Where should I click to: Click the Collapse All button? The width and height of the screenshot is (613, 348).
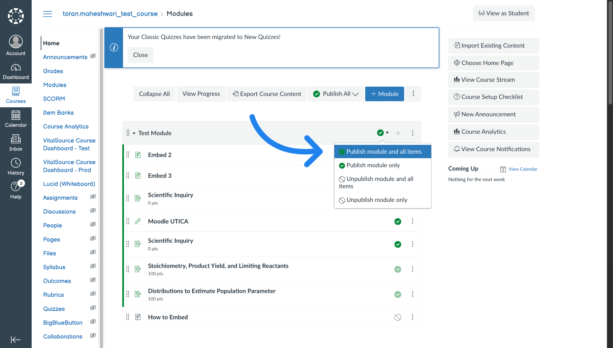click(154, 94)
